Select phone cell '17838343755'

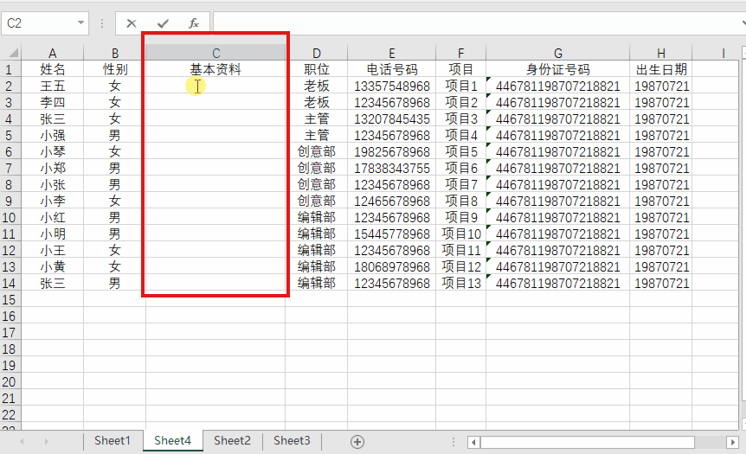coord(391,169)
